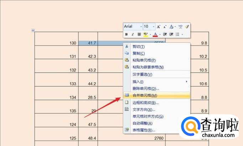Screen dimensions: 243x146
Task: Apply the yellow text highlight color
Action: coord(145,35)
